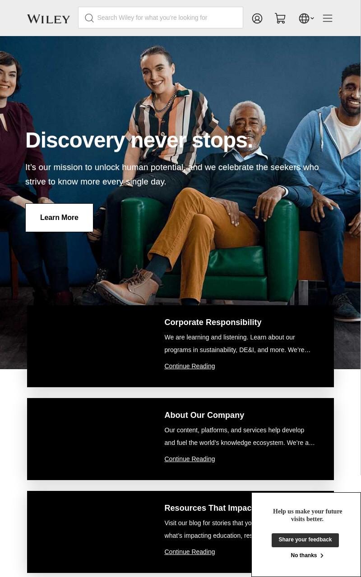This screenshot has height=577, width=361.
Task: Open the shopping cart icon
Action: click(280, 18)
